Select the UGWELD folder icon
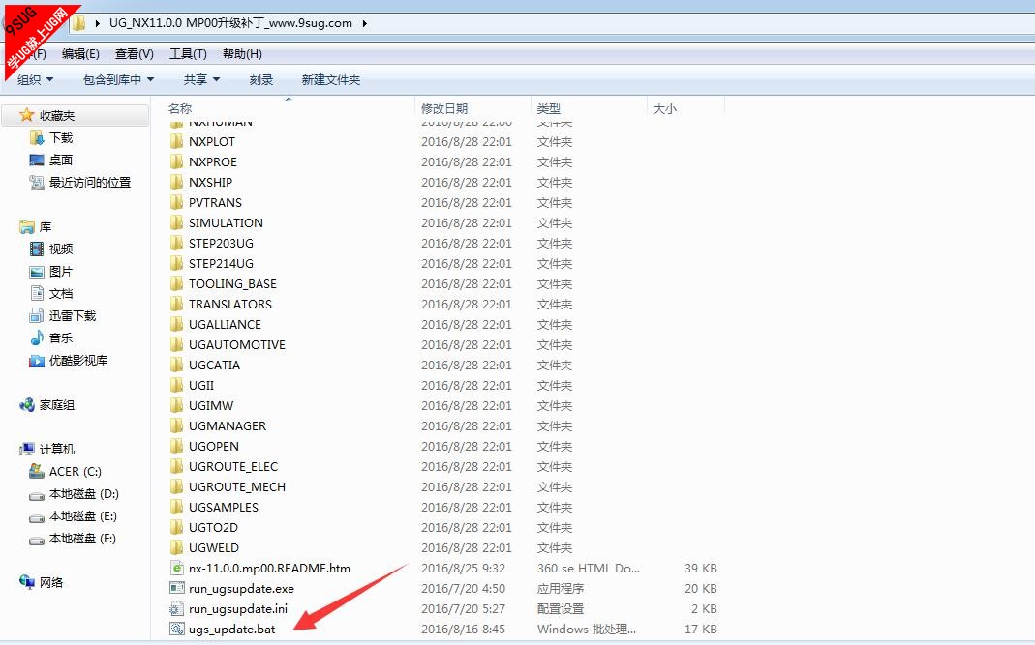 pos(177,547)
